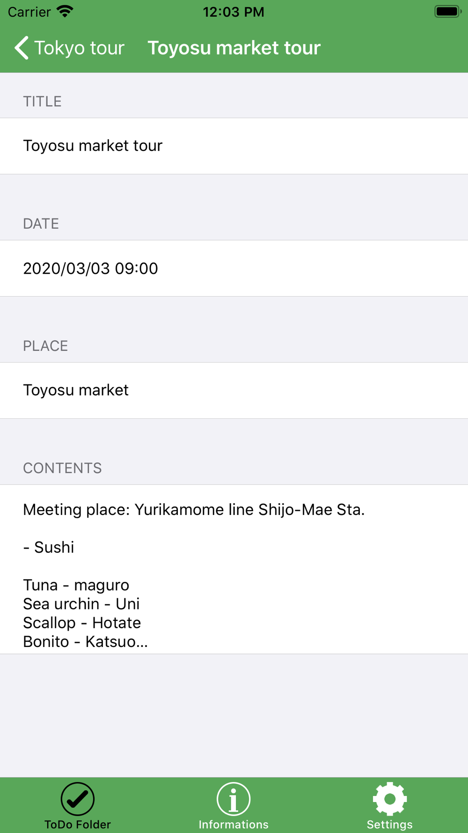468x833 pixels.
Task: Switch to the Settings tab label
Action: click(x=390, y=824)
